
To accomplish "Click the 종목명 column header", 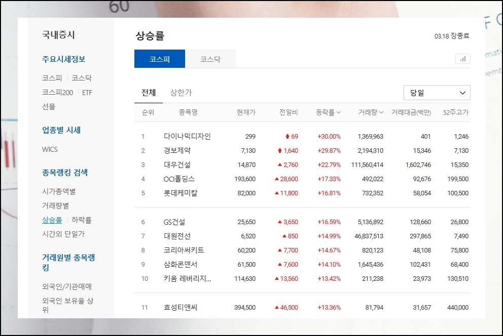I will [x=188, y=112].
